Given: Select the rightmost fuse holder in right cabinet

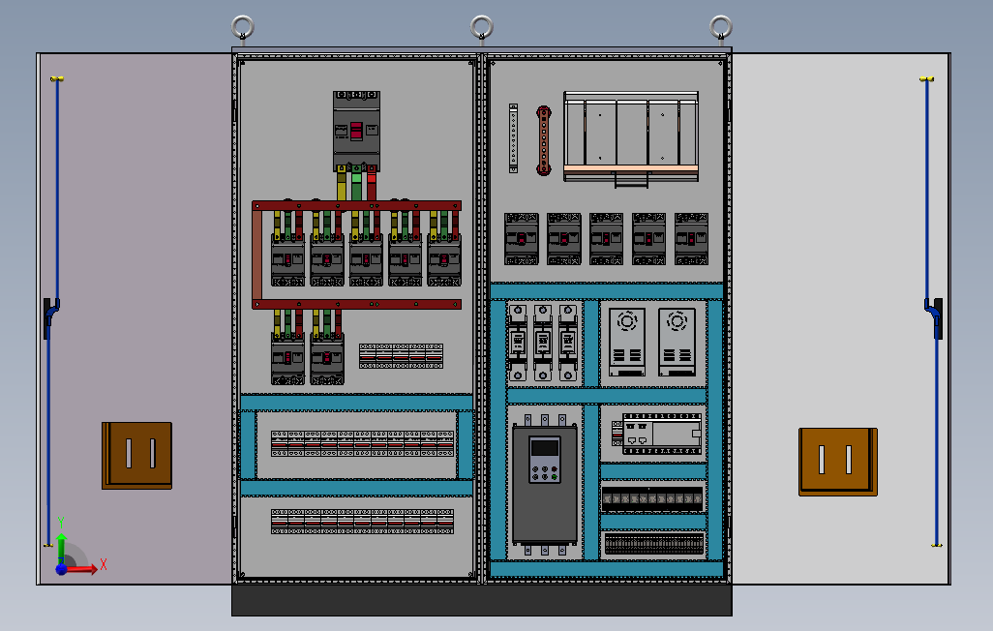Looking at the screenshot, I should tap(568, 343).
